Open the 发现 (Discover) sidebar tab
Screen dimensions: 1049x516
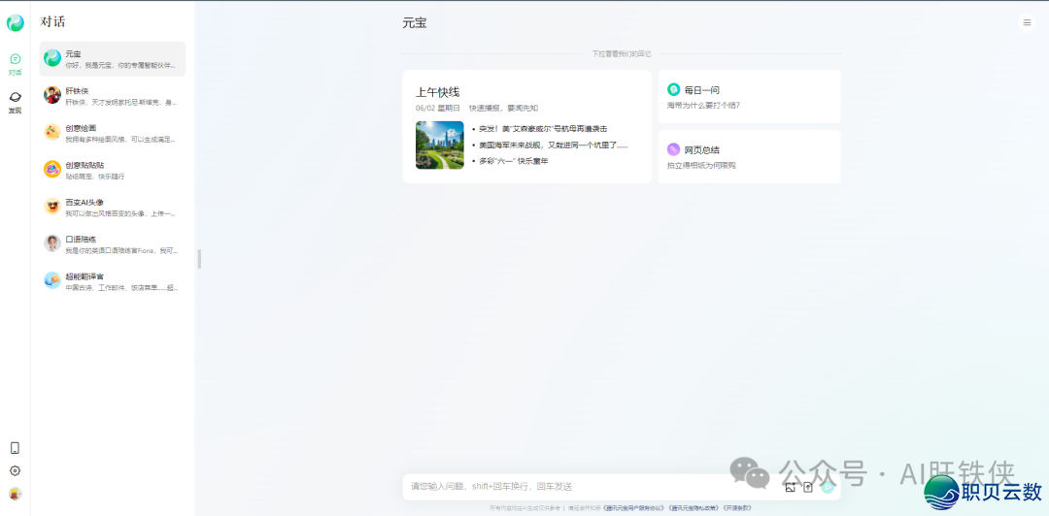(15, 102)
